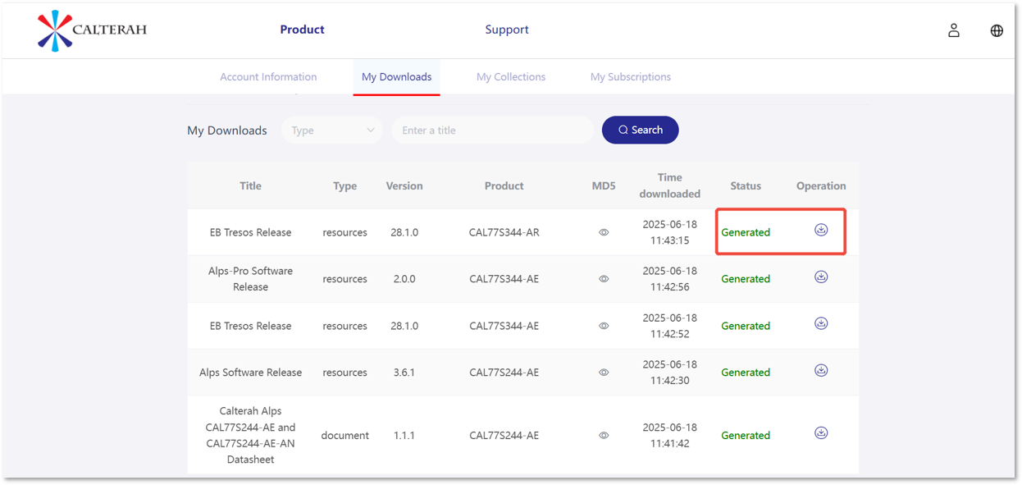Click version 1.1.1 cell
The height and width of the screenshot is (485, 1022).
[x=404, y=436]
